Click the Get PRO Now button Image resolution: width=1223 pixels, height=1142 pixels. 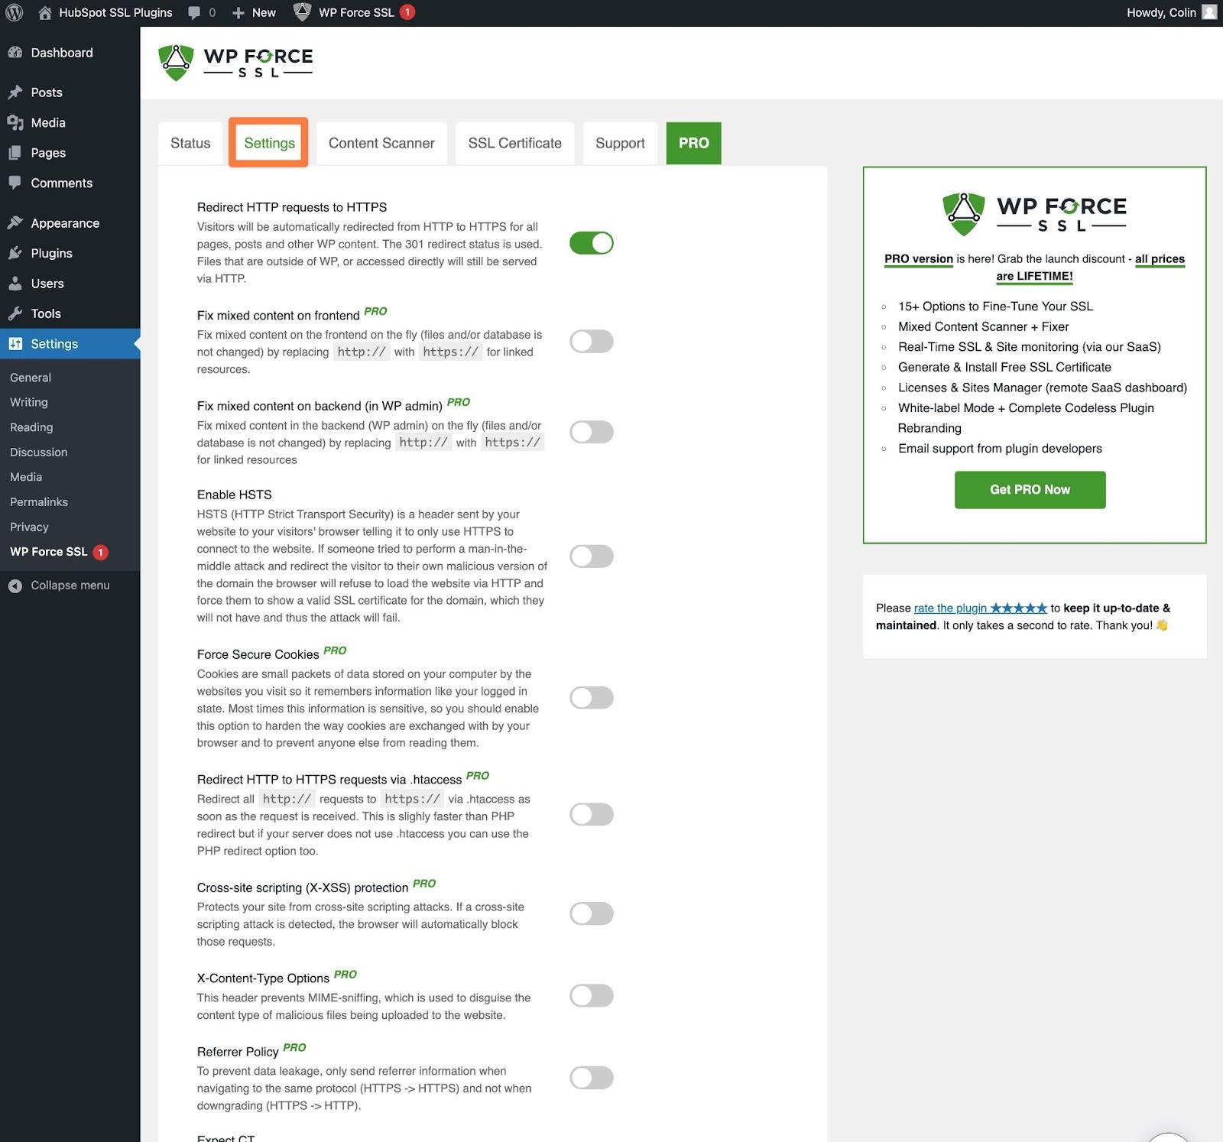pos(1030,490)
